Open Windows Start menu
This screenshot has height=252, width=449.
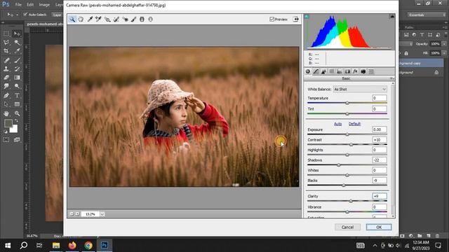coord(8,246)
